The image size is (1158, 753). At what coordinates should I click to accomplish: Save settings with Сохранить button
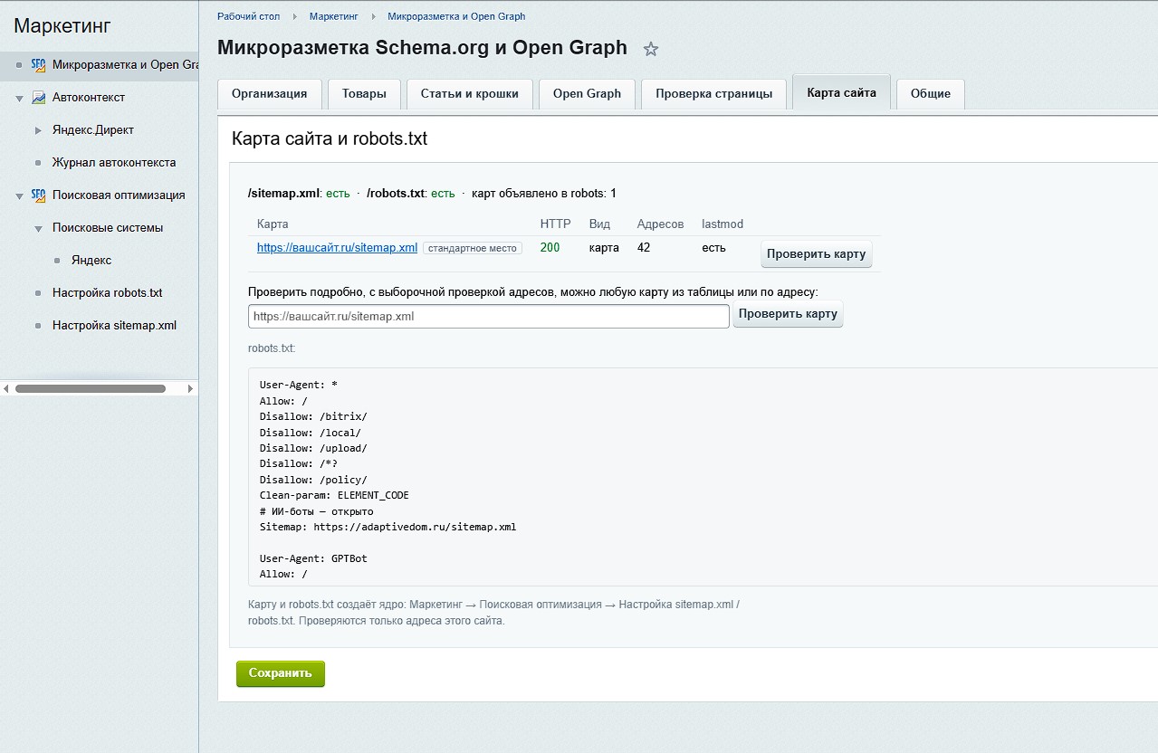pos(281,673)
